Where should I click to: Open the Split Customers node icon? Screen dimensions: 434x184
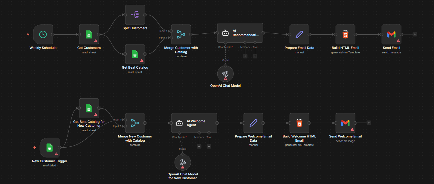click(135, 15)
